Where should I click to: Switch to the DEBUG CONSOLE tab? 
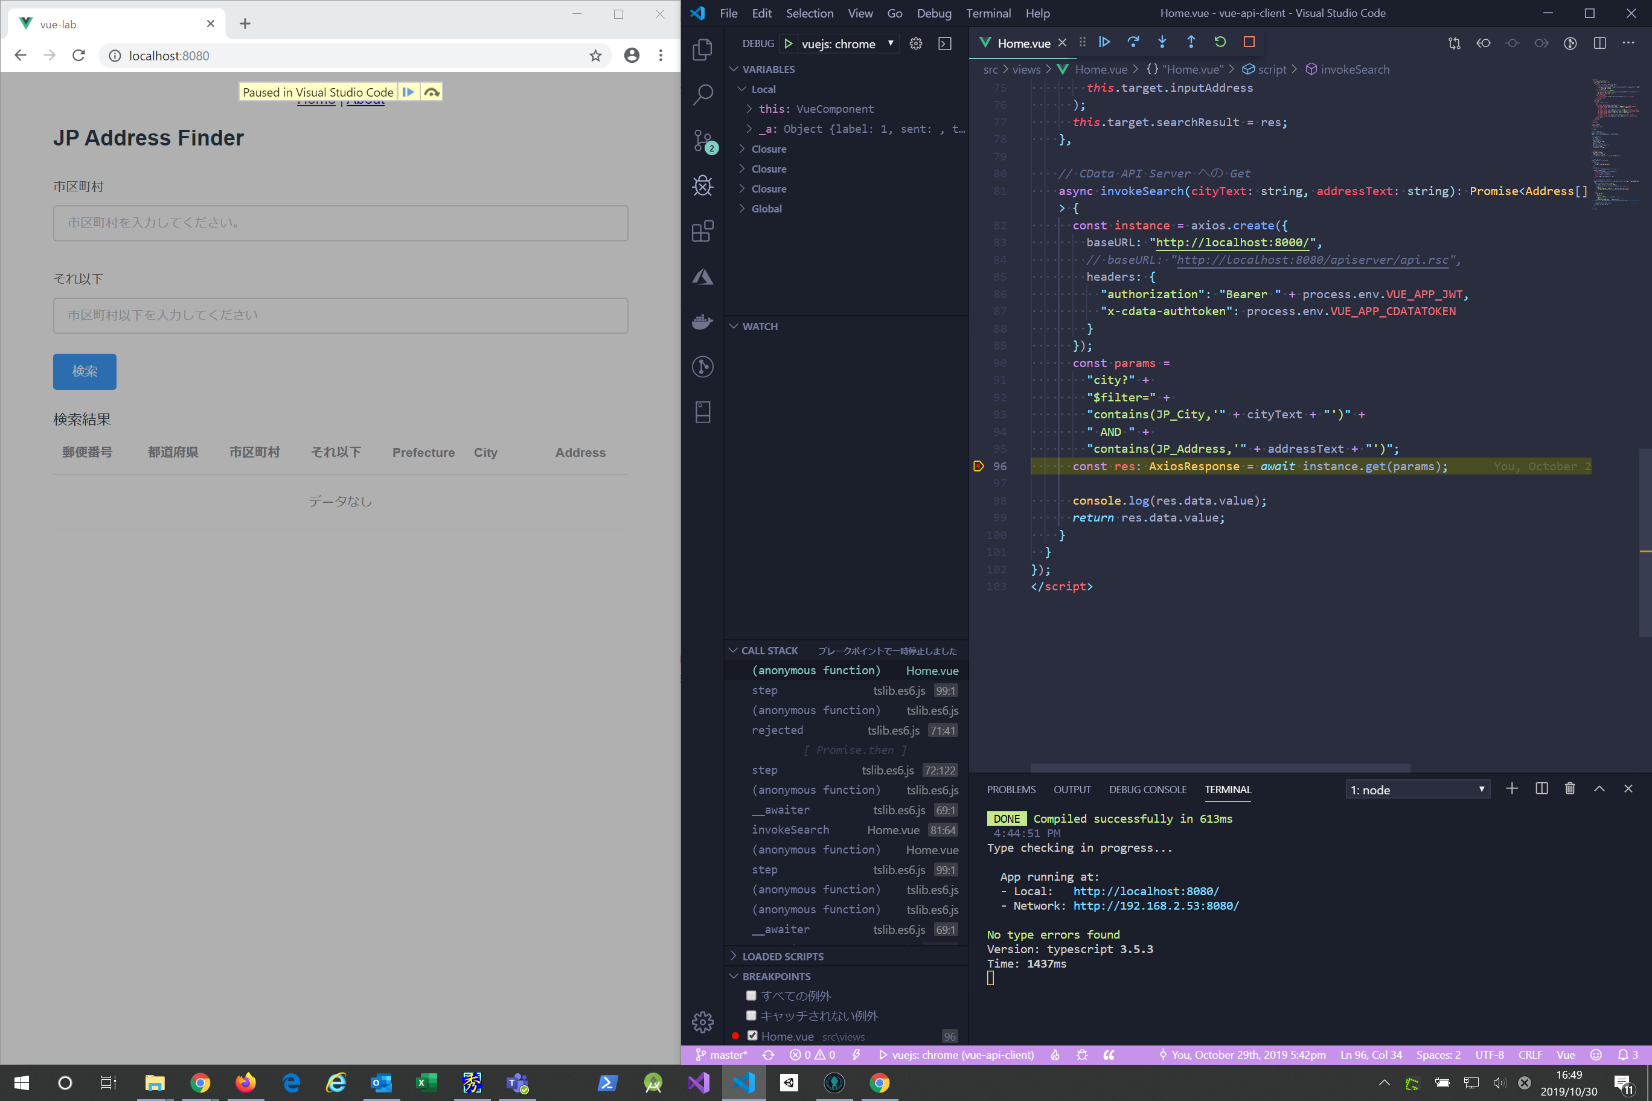1148,790
